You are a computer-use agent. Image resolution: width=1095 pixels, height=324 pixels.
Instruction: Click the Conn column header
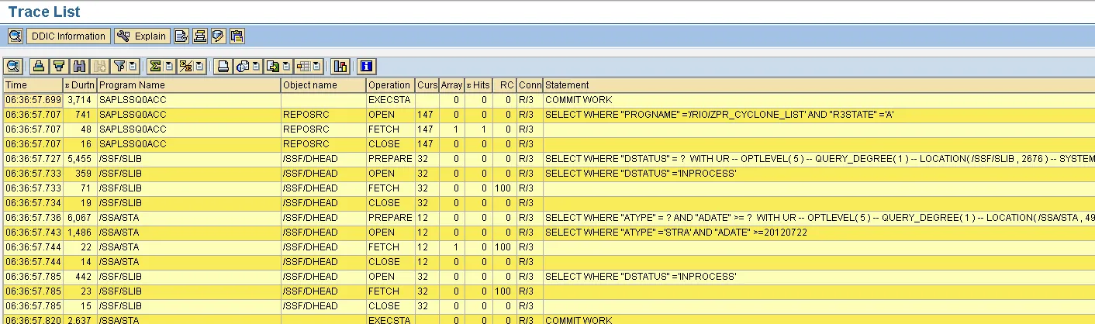[530, 85]
